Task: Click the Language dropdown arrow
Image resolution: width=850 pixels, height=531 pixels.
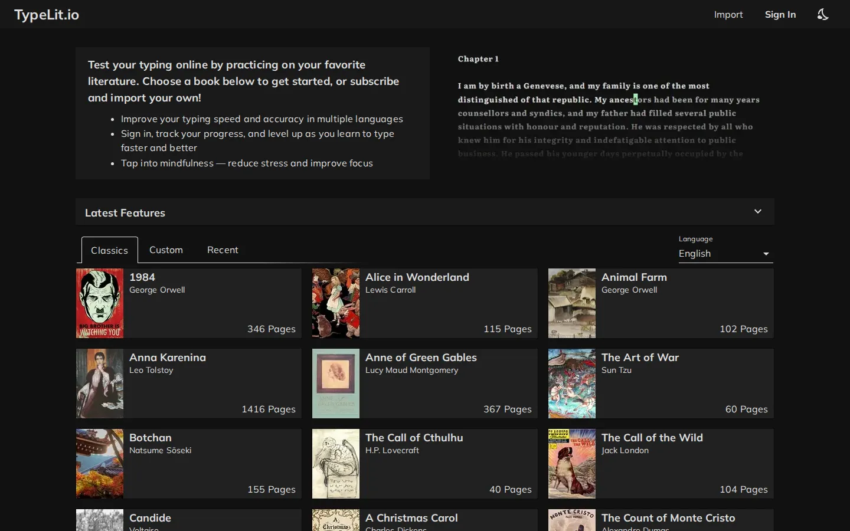Action: (x=766, y=254)
